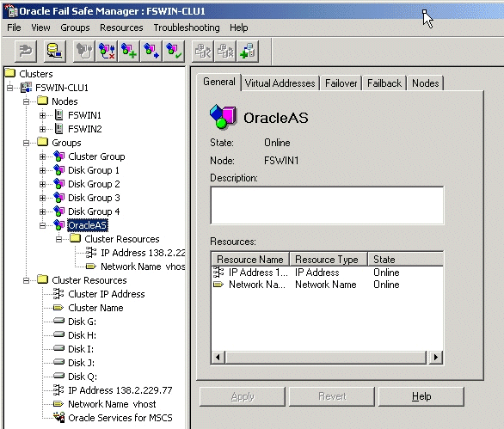Select the General tab
This screenshot has height=429, width=504.
click(x=219, y=83)
